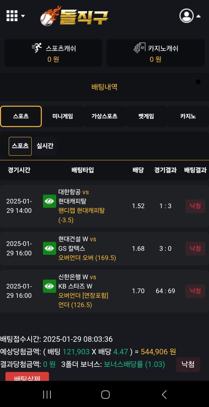209x407 pixels.
Task: Tap the Android recent apps button
Action: click(47, 394)
